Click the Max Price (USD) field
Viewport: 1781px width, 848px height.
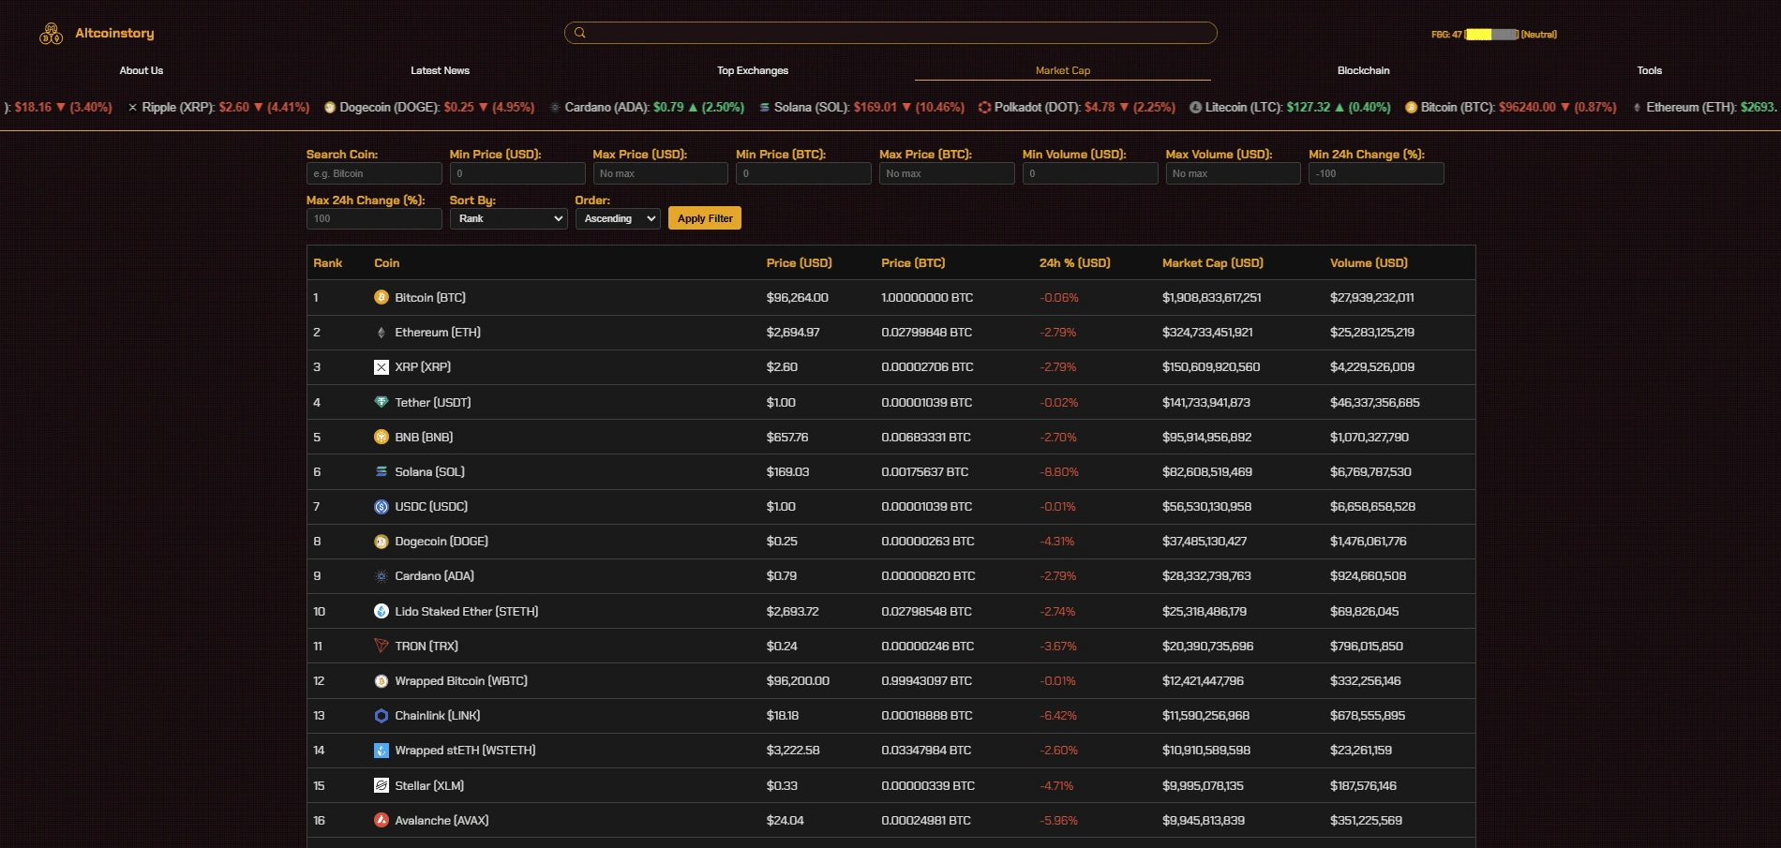(661, 173)
